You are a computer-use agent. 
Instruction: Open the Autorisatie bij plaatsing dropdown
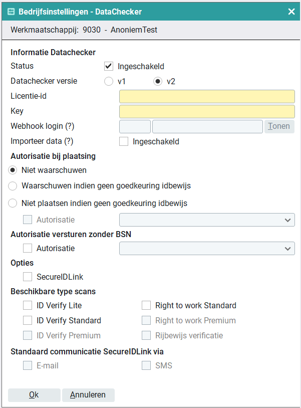[207, 220]
